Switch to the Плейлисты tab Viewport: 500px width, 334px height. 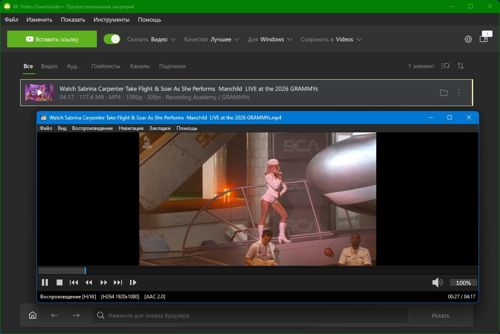coord(106,66)
